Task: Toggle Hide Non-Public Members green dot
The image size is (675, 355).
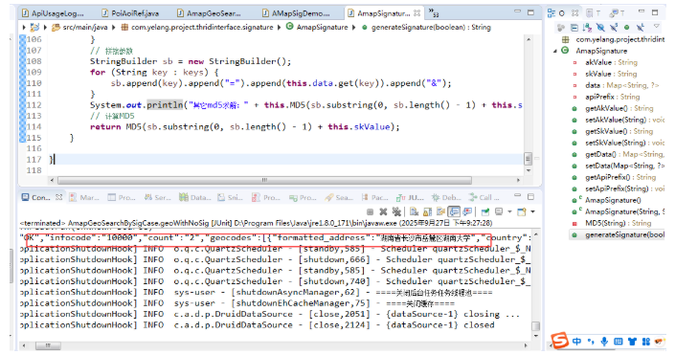Action: (627, 28)
